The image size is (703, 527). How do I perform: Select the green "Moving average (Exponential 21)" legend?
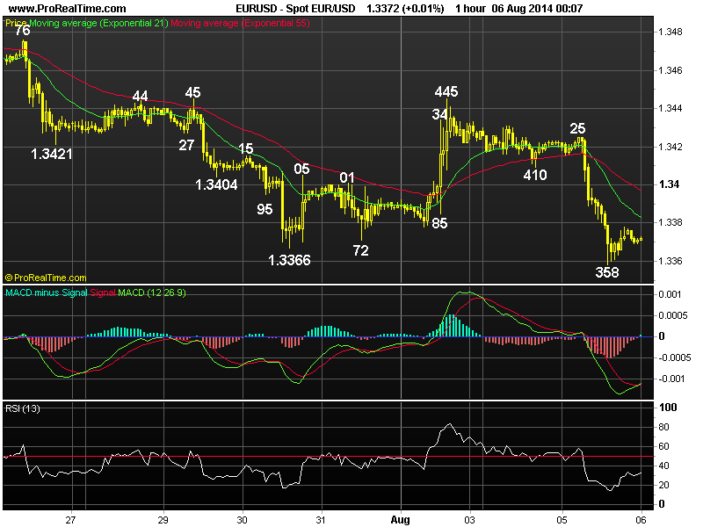98,23
